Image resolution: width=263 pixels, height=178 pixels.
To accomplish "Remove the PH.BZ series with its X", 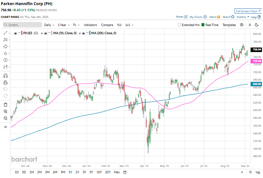I will pos(42,34).
